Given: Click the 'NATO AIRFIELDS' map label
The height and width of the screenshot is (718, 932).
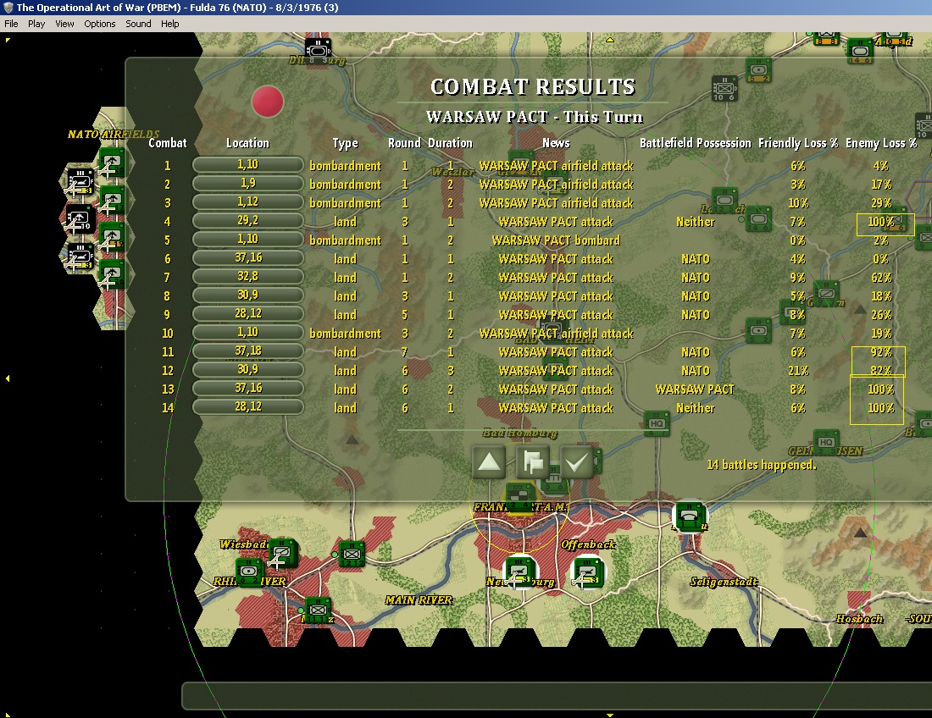Looking at the screenshot, I should (114, 135).
